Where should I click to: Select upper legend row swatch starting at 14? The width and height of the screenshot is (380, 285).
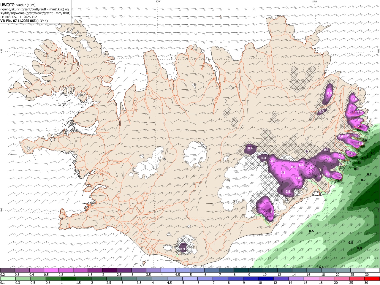coord(300,270)
